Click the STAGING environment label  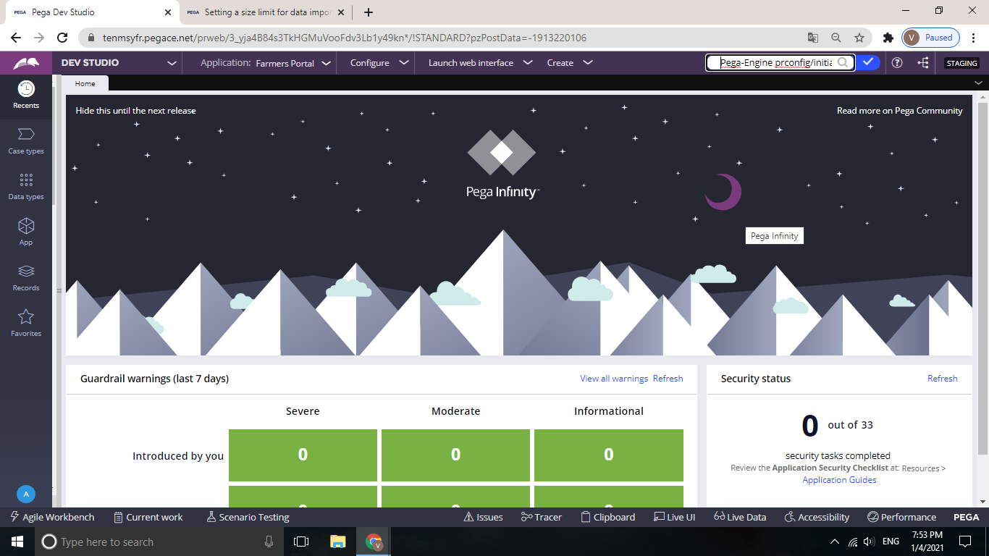point(962,63)
